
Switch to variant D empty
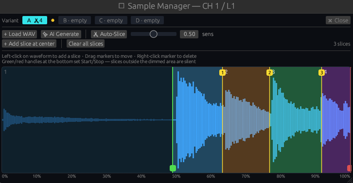click(x=147, y=20)
